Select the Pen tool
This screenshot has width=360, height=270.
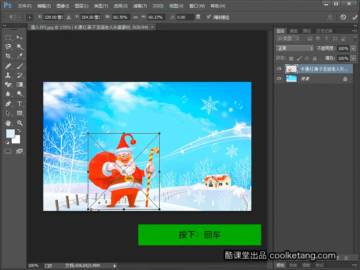[8, 104]
